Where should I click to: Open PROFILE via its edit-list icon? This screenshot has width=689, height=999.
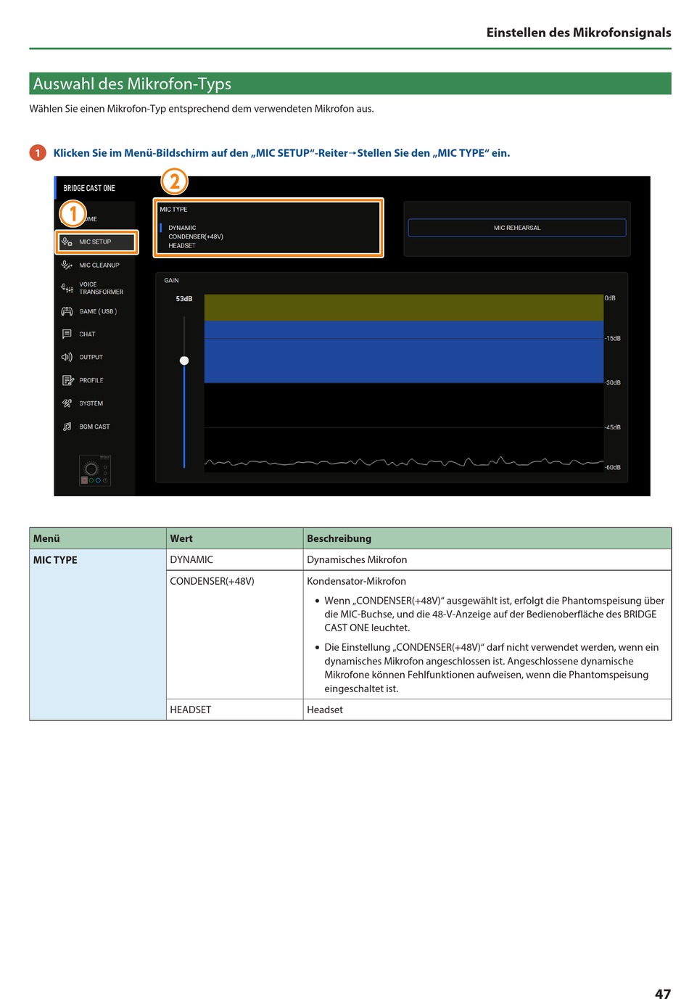67,380
